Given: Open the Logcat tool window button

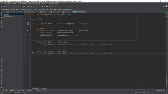Looking at the screenshot, I should coord(21,91).
